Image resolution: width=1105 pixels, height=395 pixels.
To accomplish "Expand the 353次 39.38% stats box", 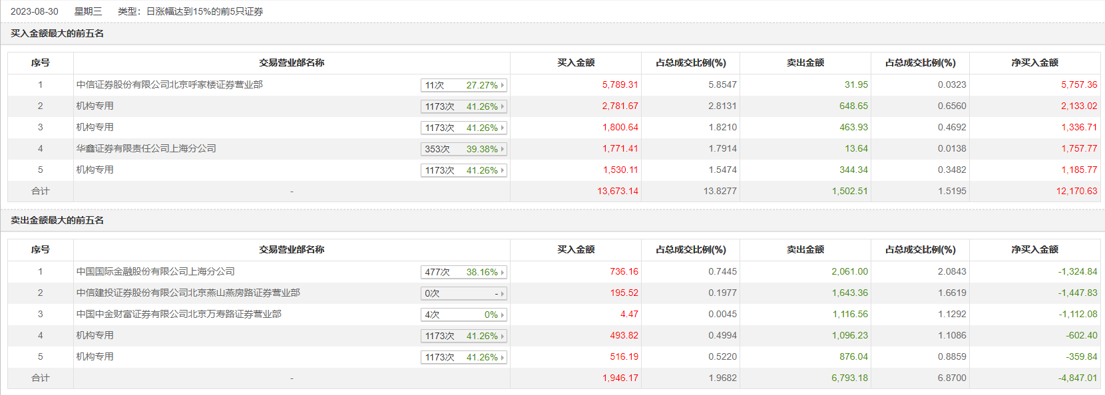I will [464, 149].
